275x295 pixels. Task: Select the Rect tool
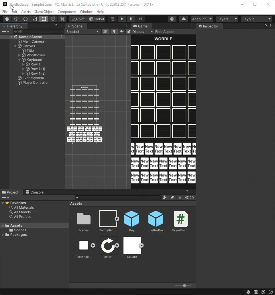point(44,19)
